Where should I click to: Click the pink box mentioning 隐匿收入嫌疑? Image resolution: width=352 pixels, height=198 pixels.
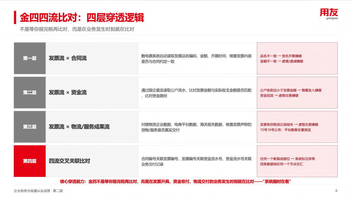tap(297, 93)
